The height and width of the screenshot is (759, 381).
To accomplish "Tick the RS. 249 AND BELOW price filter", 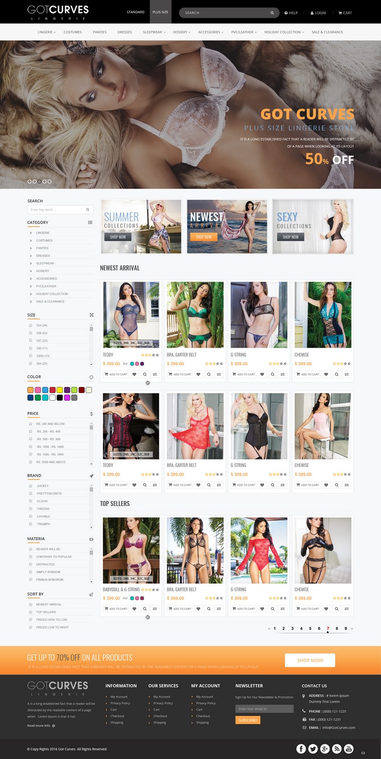I will point(31,424).
